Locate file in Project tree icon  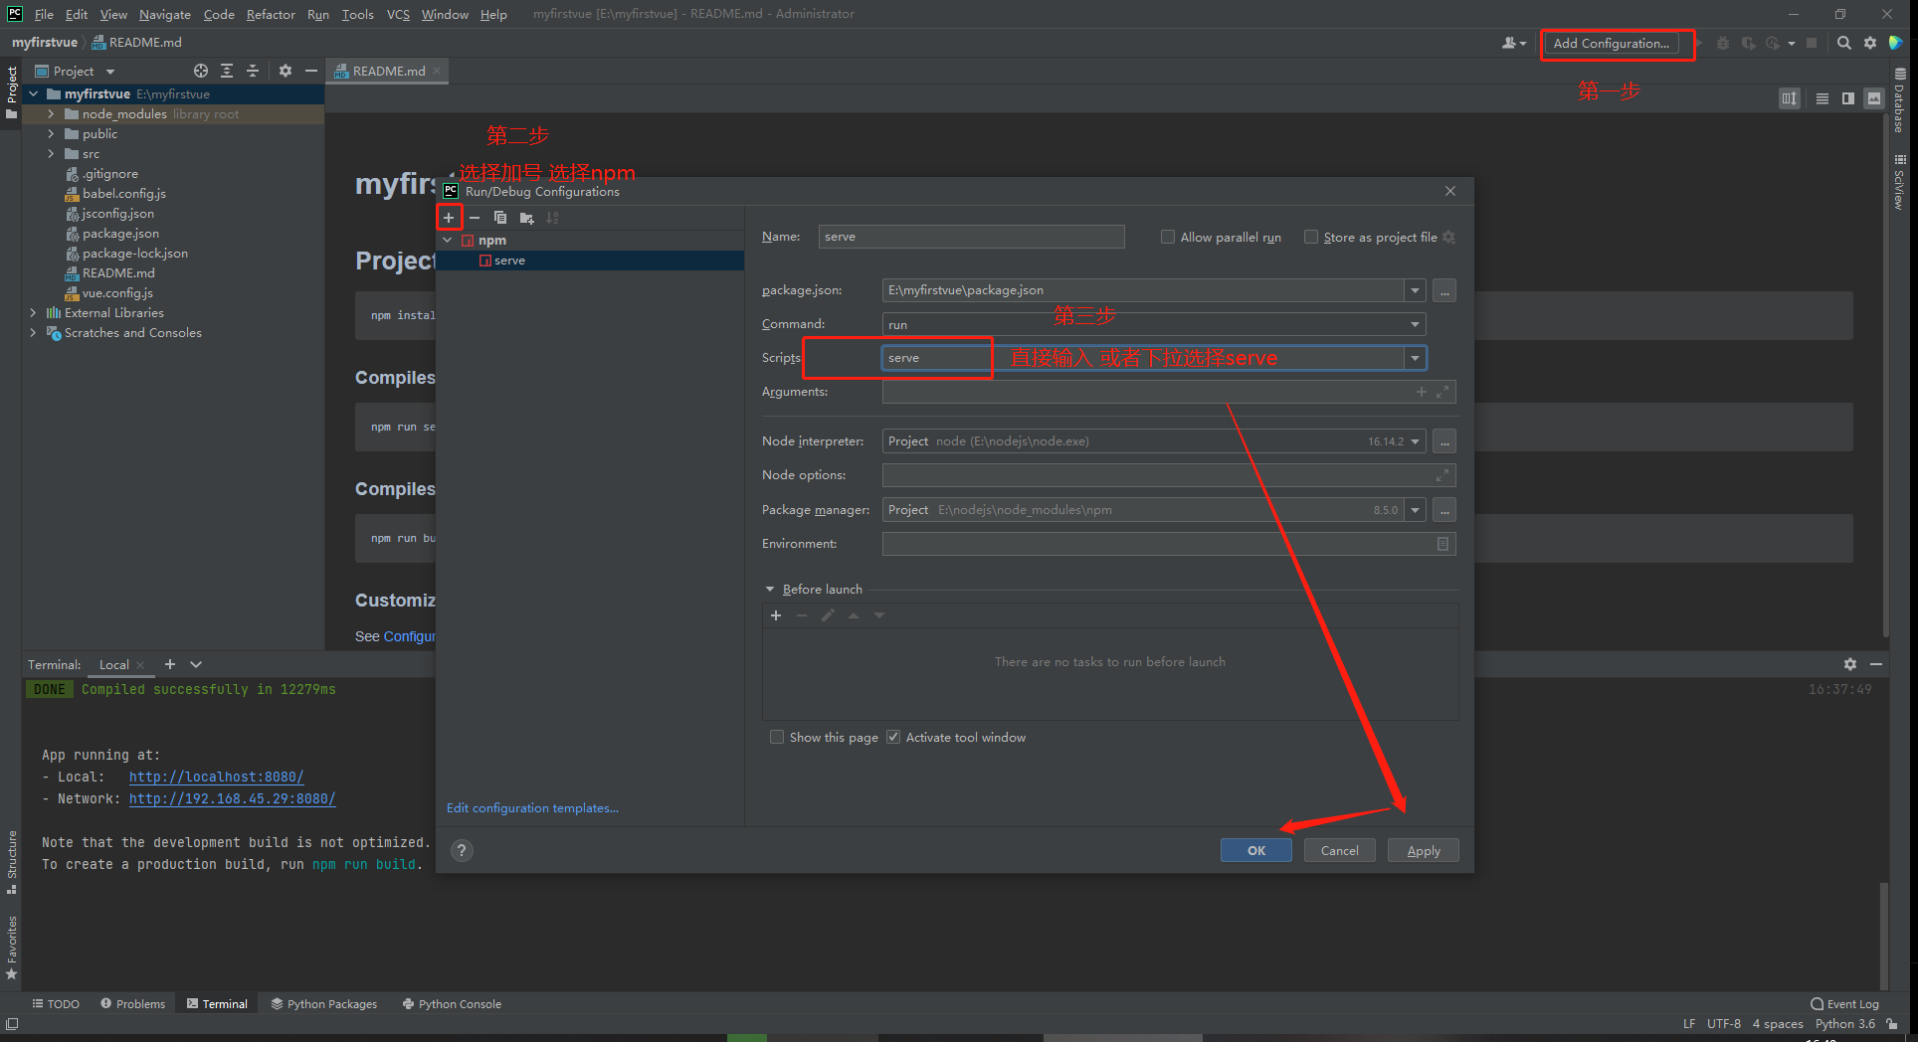201,71
